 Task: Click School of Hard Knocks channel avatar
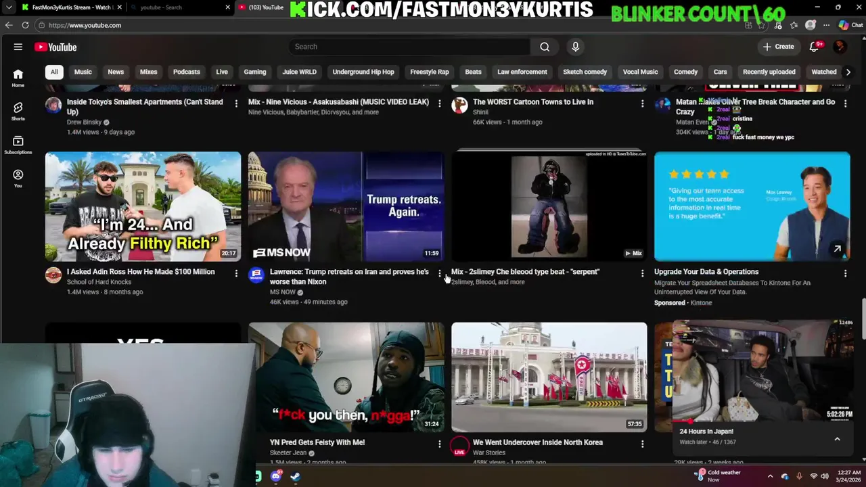(53, 275)
